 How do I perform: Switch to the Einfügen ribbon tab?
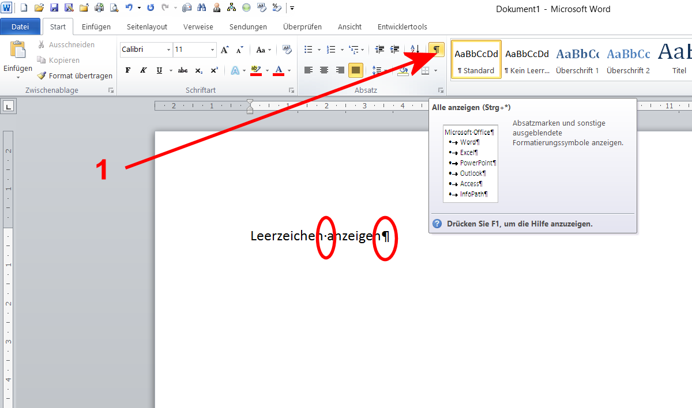click(x=96, y=27)
